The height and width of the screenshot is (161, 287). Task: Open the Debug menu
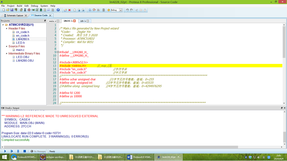click(35, 6)
